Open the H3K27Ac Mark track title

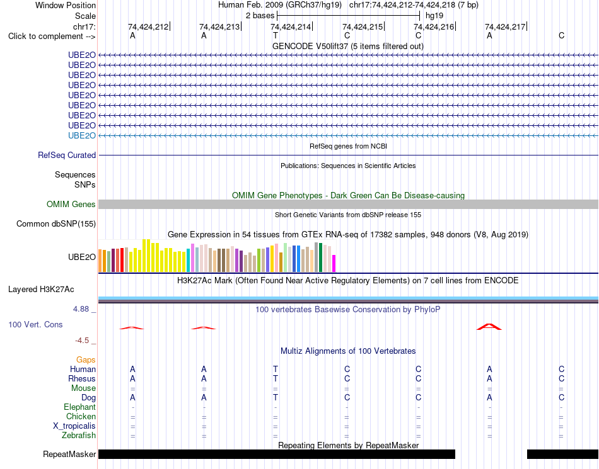[x=348, y=281]
